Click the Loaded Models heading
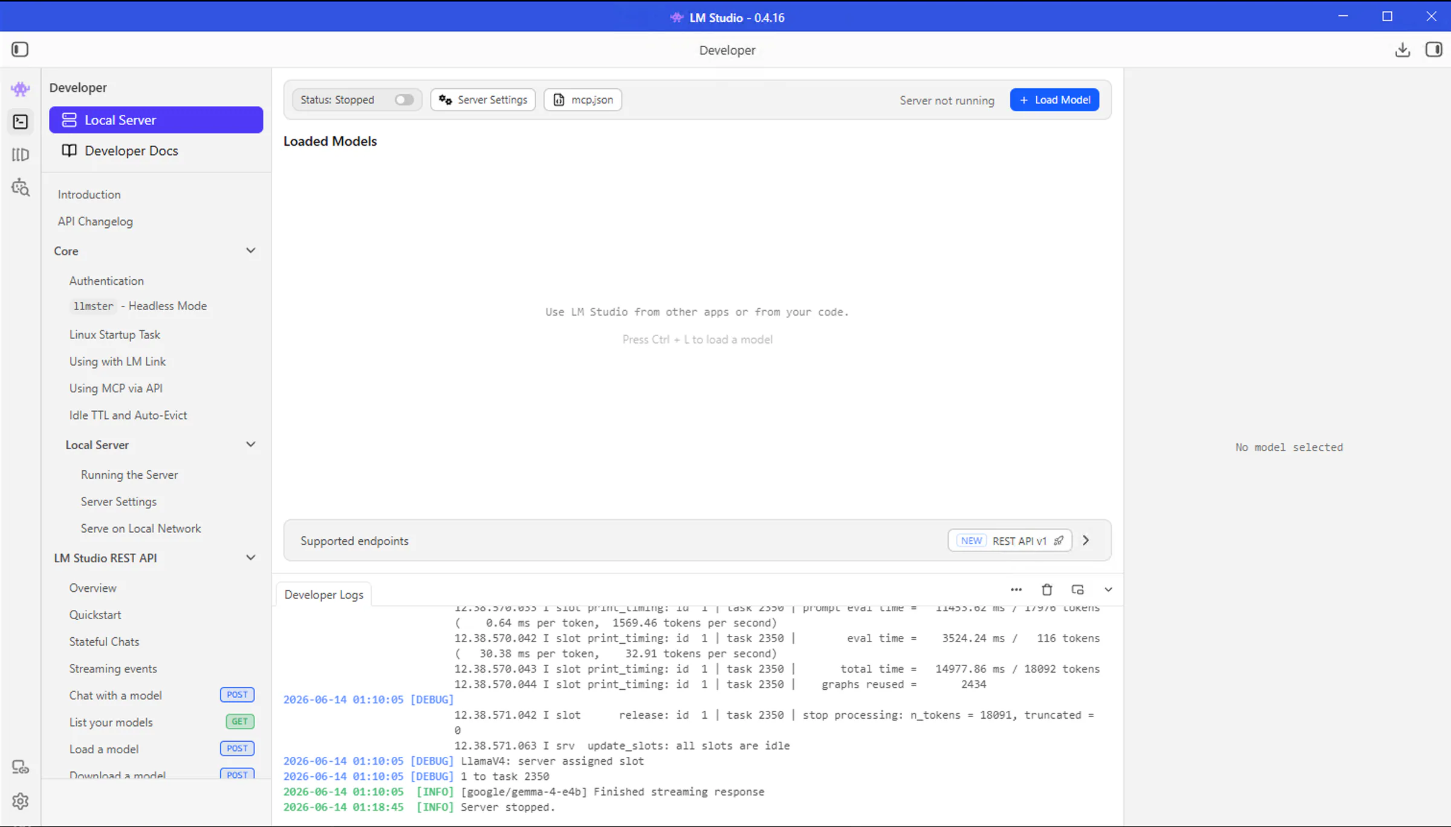 tap(330, 141)
